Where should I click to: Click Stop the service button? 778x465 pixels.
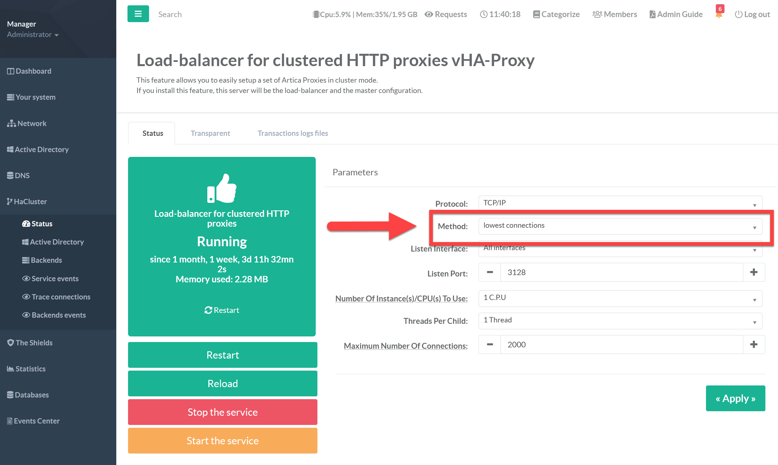point(222,412)
